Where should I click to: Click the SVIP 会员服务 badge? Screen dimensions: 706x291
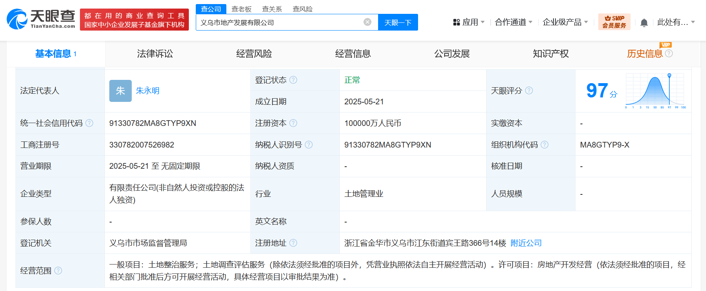[x=614, y=22]
